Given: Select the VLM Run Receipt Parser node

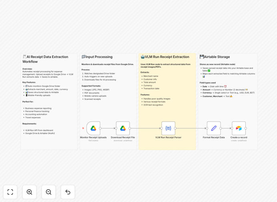Looking at the screenshot, I should point(168,128).
